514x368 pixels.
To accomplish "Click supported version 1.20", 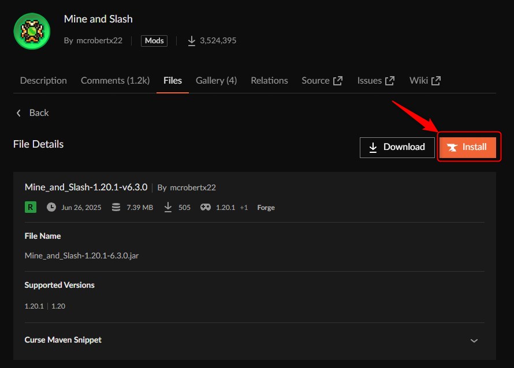I will click(58, 306).
